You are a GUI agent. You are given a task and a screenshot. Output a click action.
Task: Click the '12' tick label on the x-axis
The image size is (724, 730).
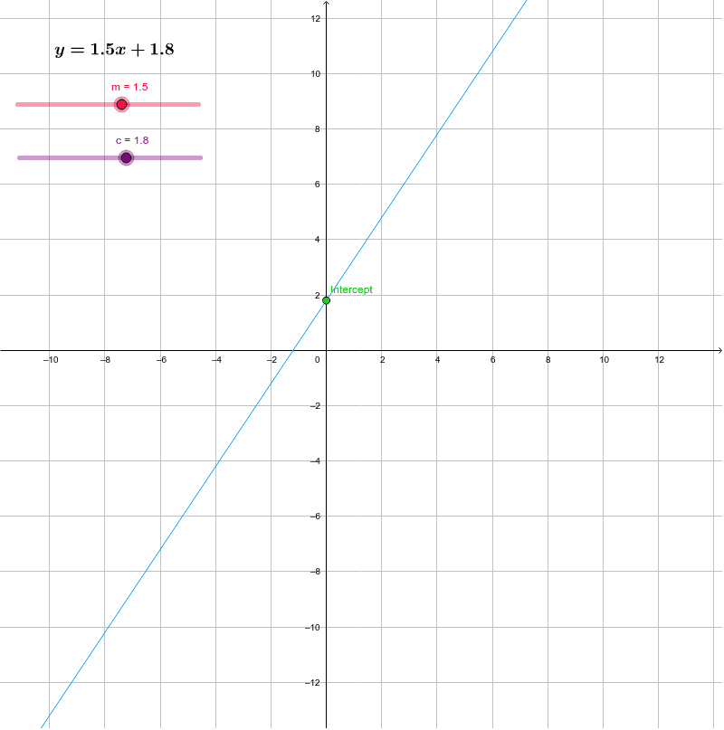pos(660,359)
